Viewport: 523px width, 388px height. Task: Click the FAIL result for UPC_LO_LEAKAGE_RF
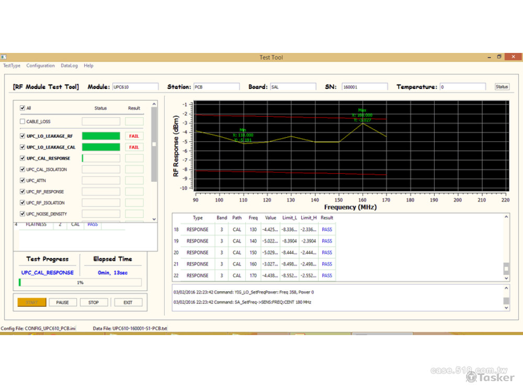click(x=134, y=136)
